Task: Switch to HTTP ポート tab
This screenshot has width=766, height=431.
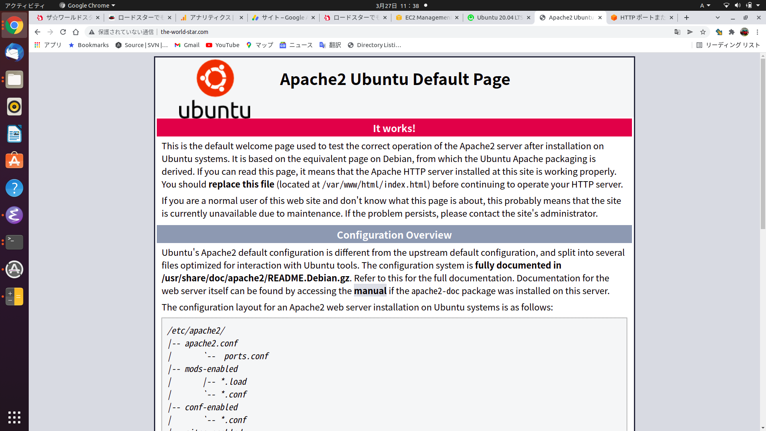Action: (x=642, y=18)
